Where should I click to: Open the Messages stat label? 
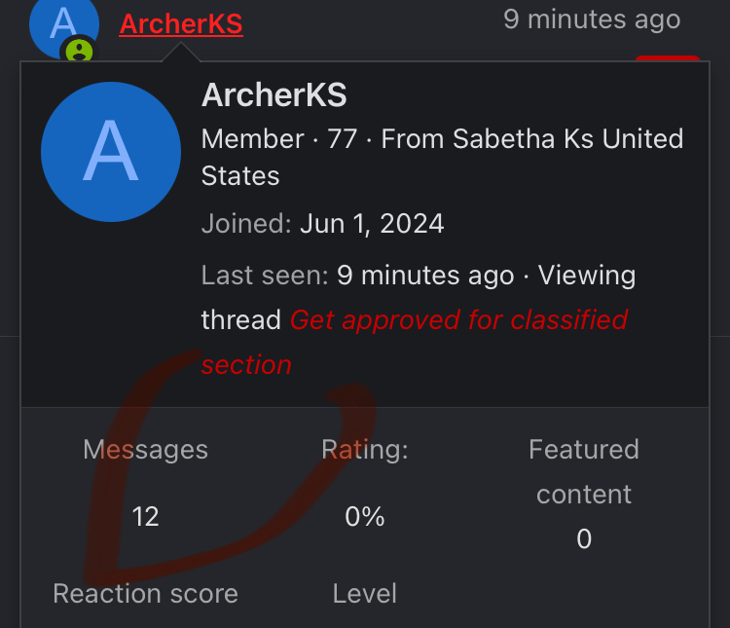pyautogui.click(x=145, y=450)
